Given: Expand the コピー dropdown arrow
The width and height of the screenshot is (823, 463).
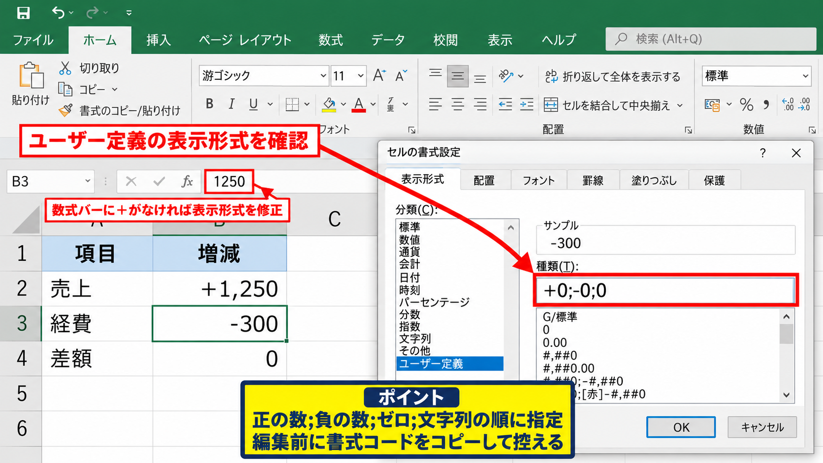Looking at the screenshot, I should click(x=115, y=90).
